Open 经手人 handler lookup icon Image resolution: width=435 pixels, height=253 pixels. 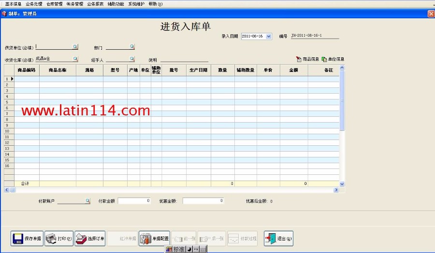coord(132,59)
